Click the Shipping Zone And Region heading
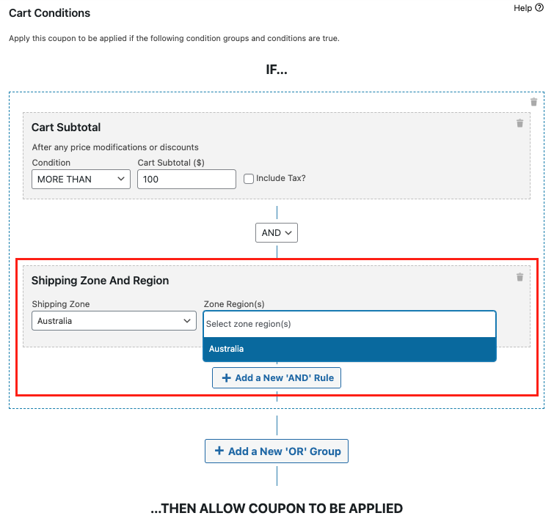This screenshot has height=524, width=554. click(x=100, y=281)
